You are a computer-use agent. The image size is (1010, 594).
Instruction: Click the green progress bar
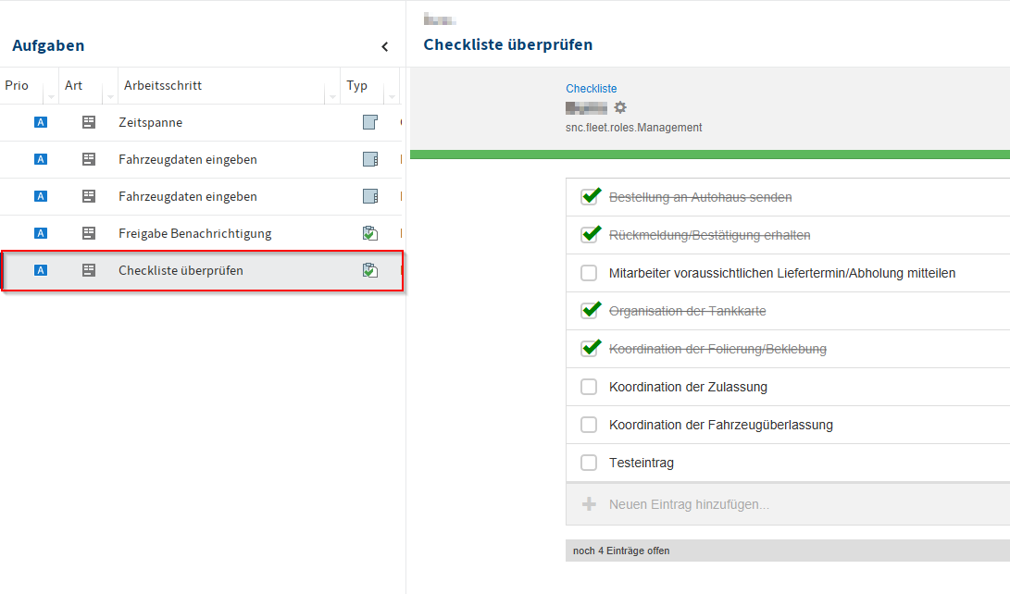[709, 155]
